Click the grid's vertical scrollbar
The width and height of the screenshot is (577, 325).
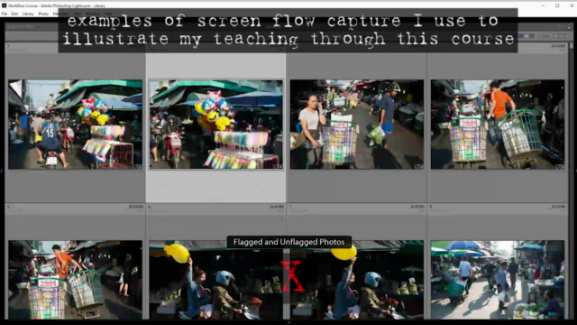click(571, 181)
